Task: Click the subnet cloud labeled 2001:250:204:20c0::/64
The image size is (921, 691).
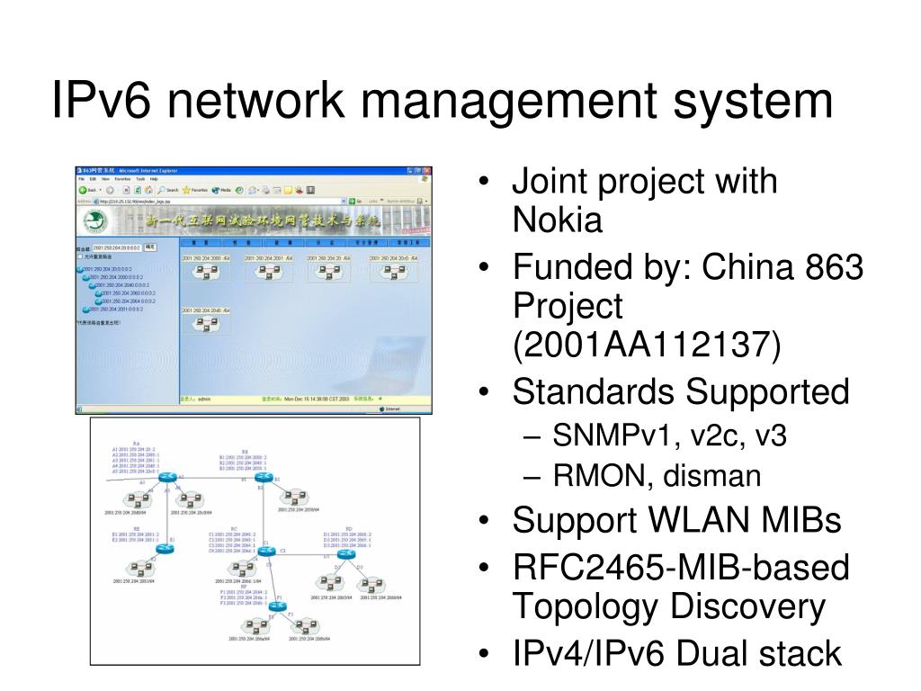Action: tap(394, 272)
